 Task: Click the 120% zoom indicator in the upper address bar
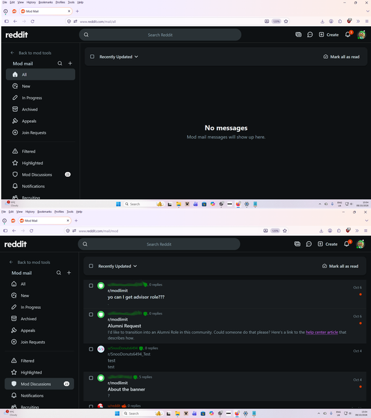pyautogui.click(x=276, y=22)
